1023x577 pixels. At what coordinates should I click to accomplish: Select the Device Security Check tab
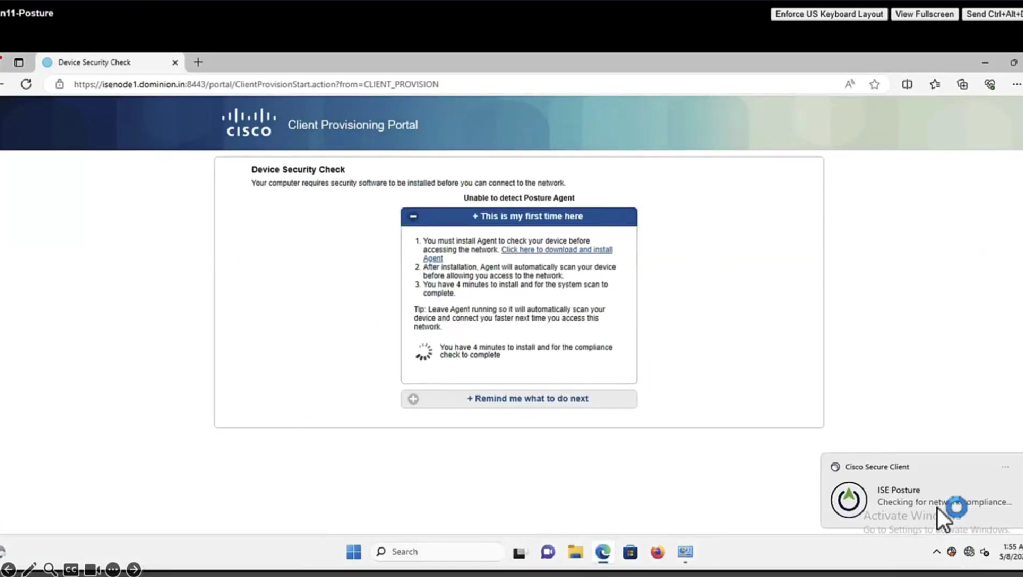click(x=94, y=63)
